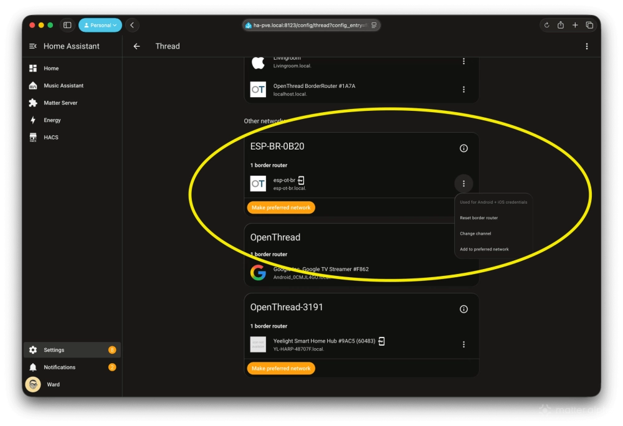This screenshot has height=426, width=623.
Task: Toggle the browser sidebar panel
Action: 67,25
